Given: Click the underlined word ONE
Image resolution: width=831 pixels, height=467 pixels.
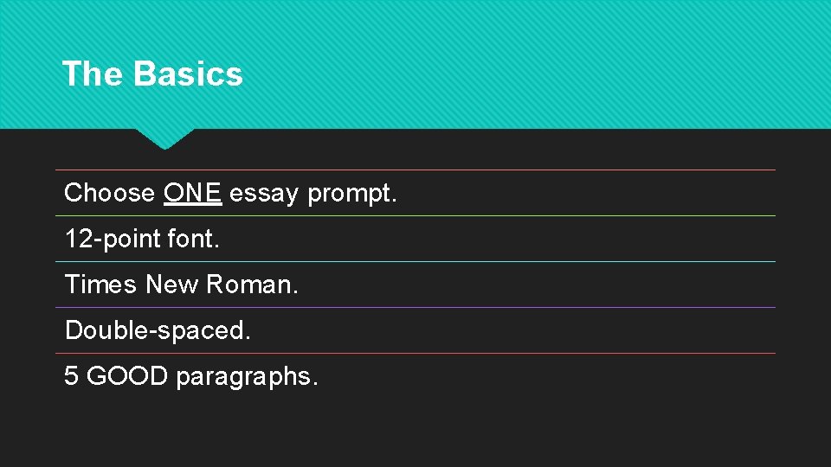Looking at the screenshot, I should pos(192,192).
